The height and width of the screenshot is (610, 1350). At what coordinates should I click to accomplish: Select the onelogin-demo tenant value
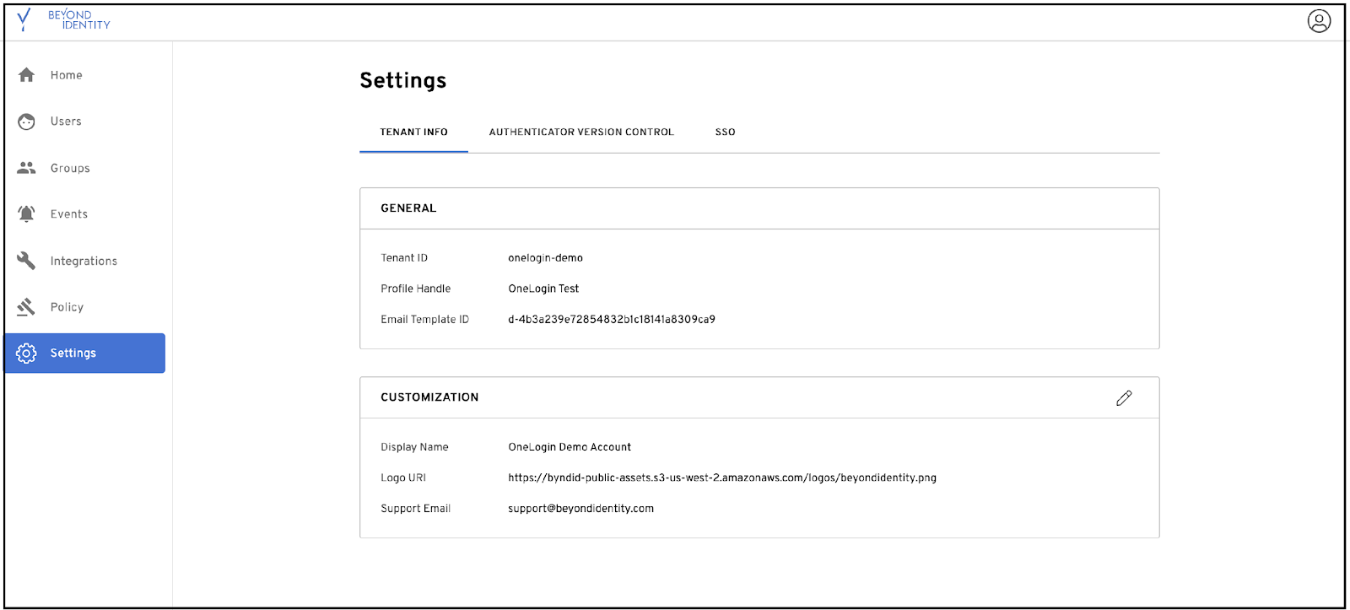[545, 258]
